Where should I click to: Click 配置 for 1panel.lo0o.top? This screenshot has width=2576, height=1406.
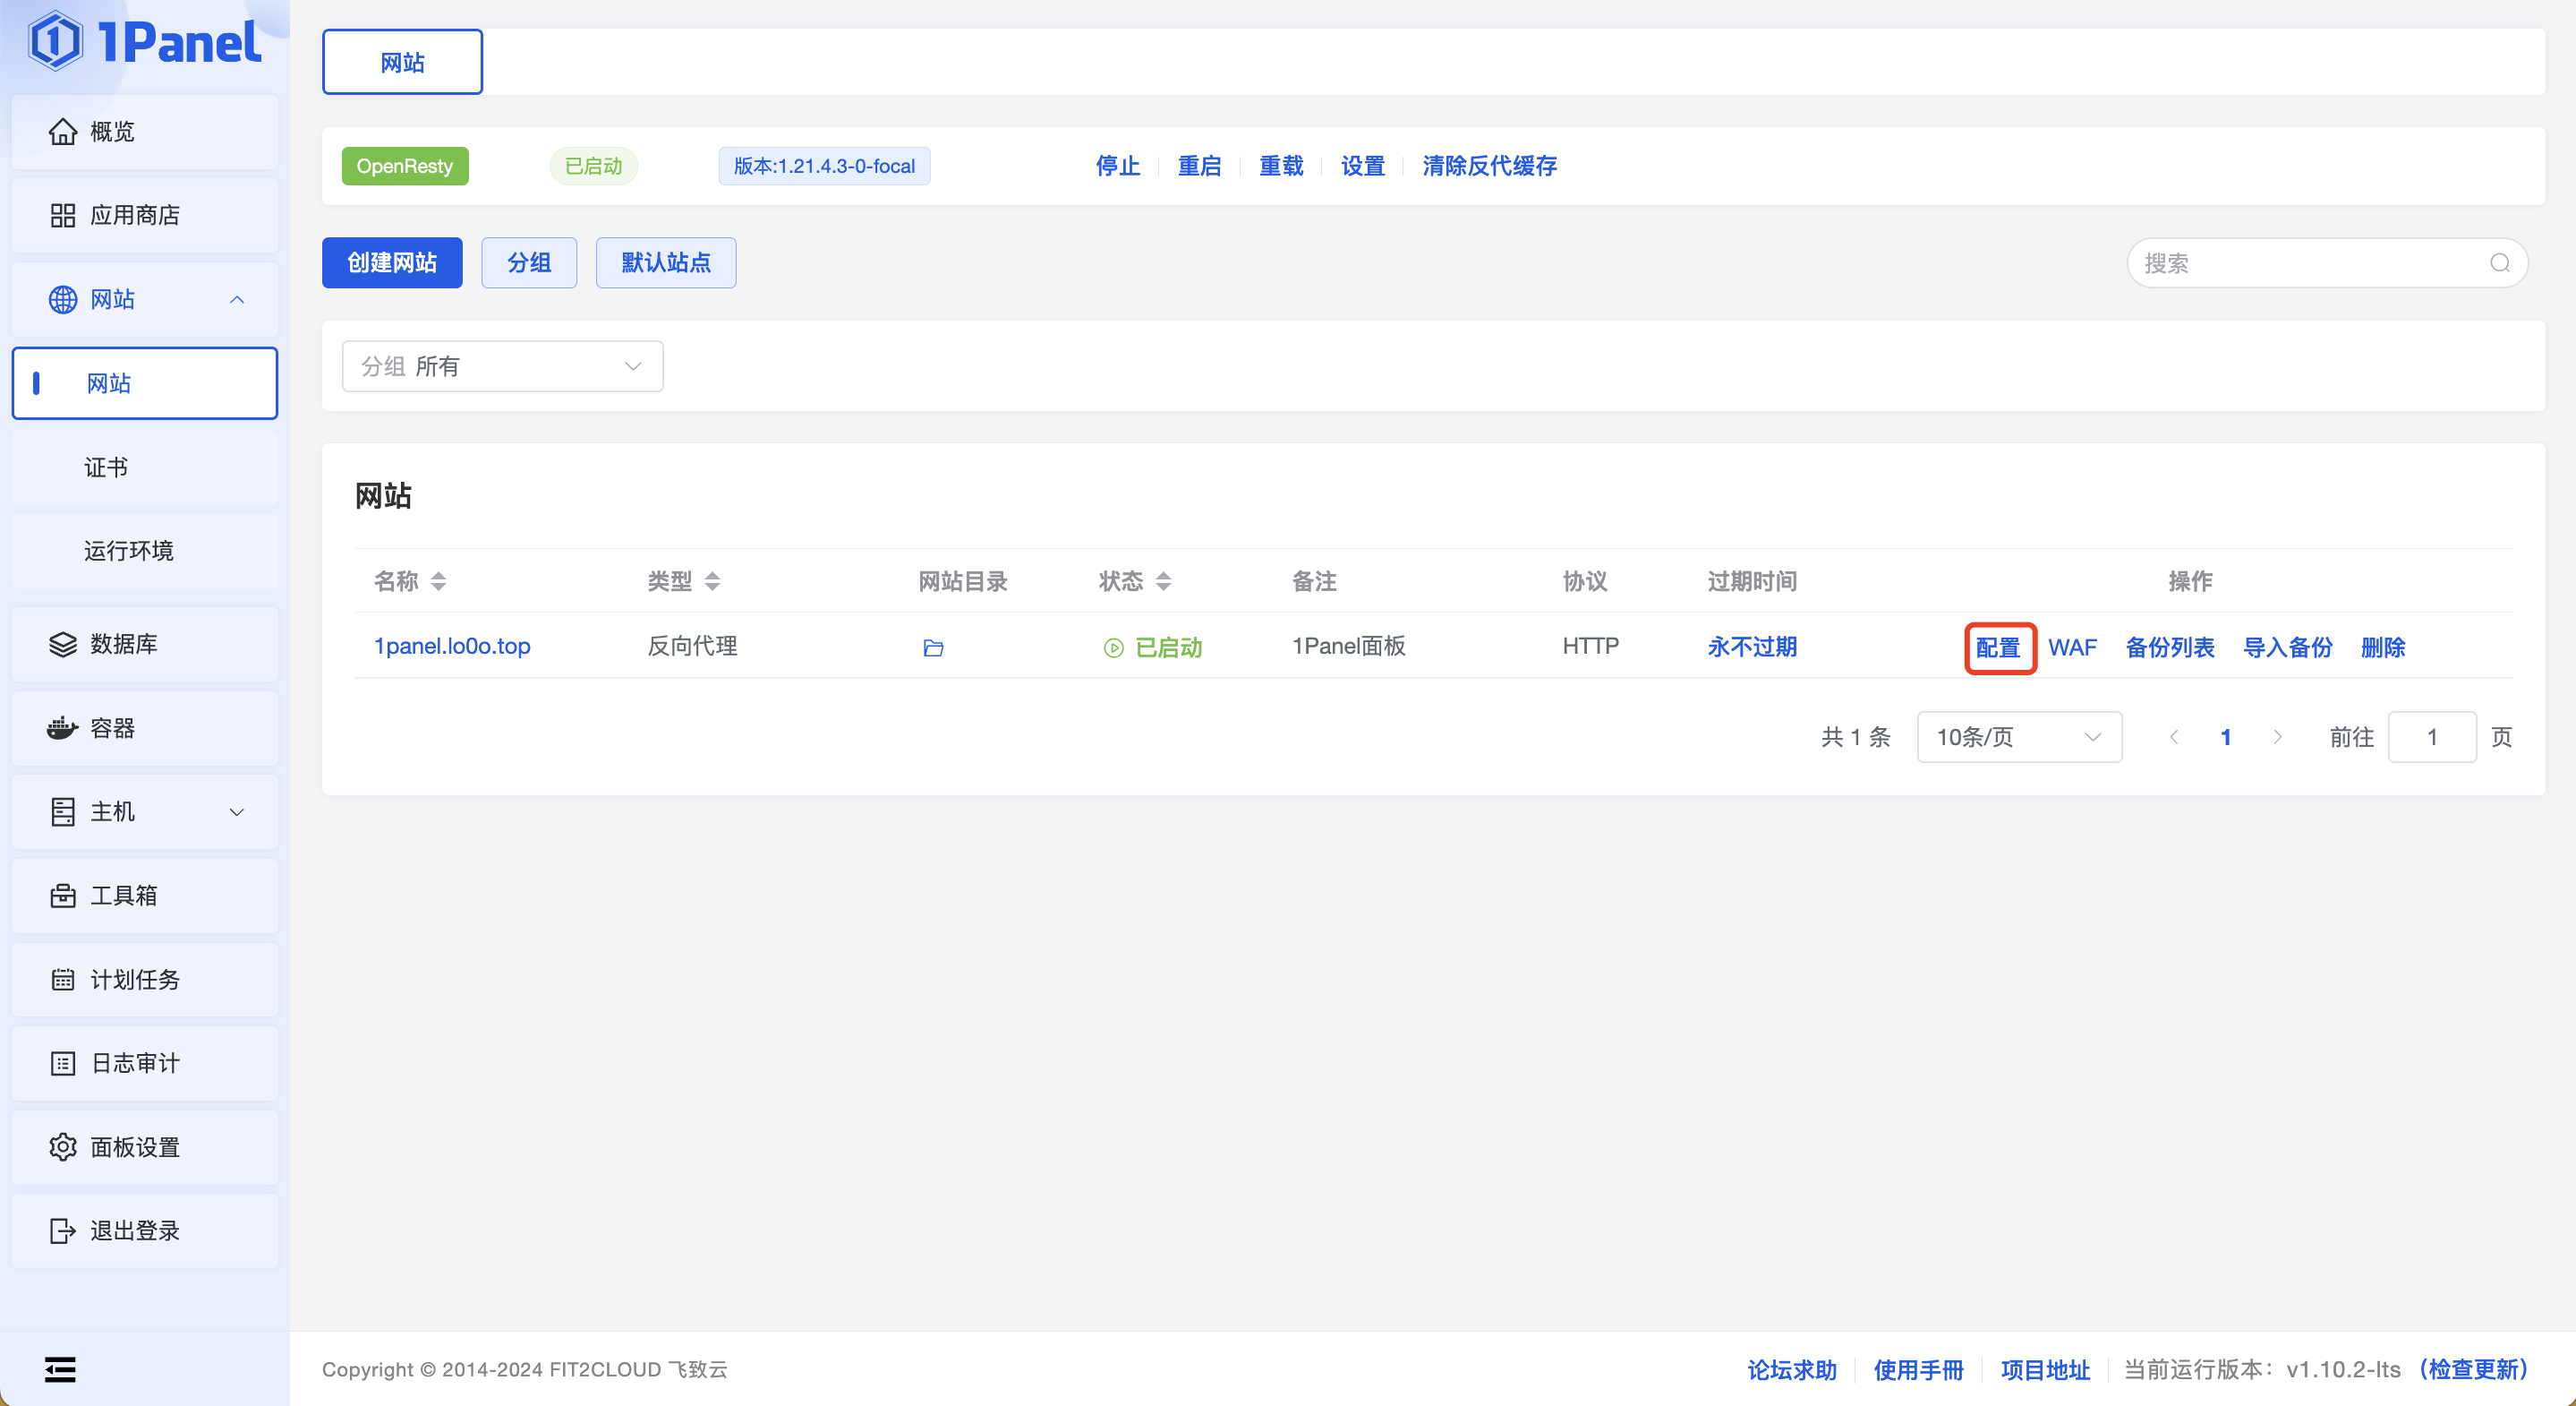click(x=1998, y=647)
